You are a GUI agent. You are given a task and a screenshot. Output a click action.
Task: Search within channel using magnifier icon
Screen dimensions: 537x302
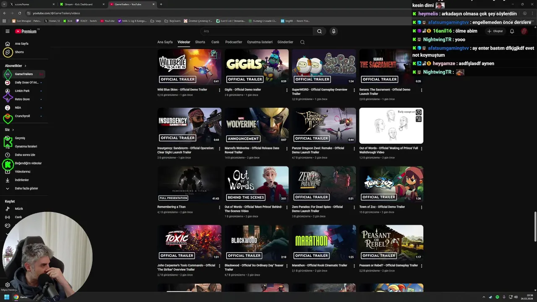302,42
